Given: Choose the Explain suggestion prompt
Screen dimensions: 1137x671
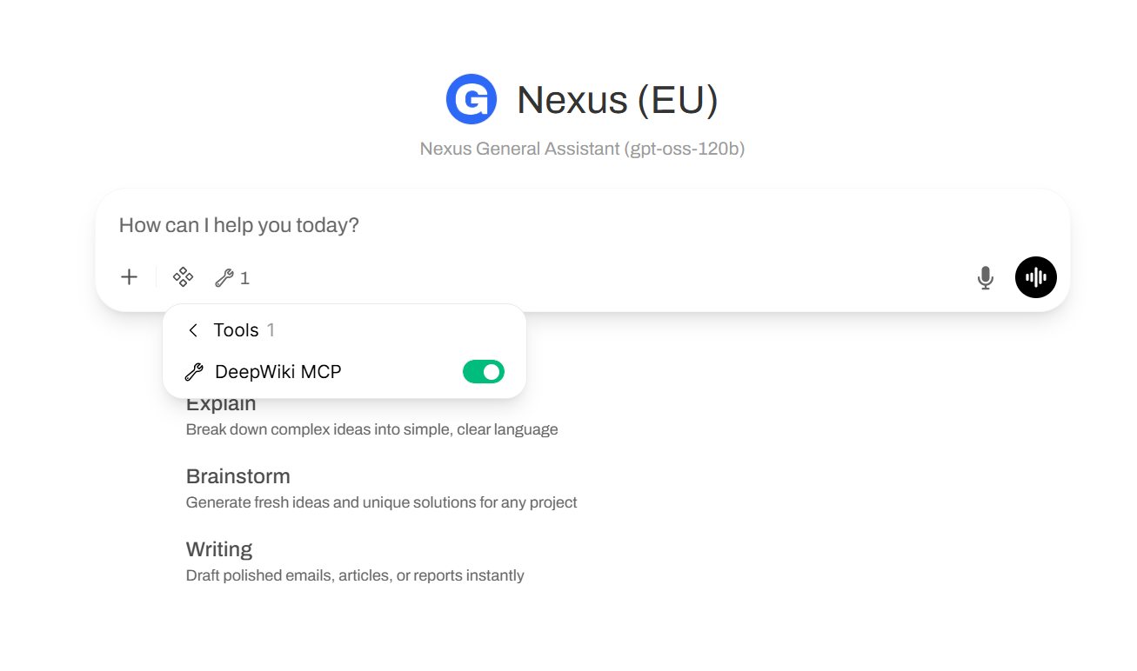Looking at the screenshot, I should tap(221, 403).
